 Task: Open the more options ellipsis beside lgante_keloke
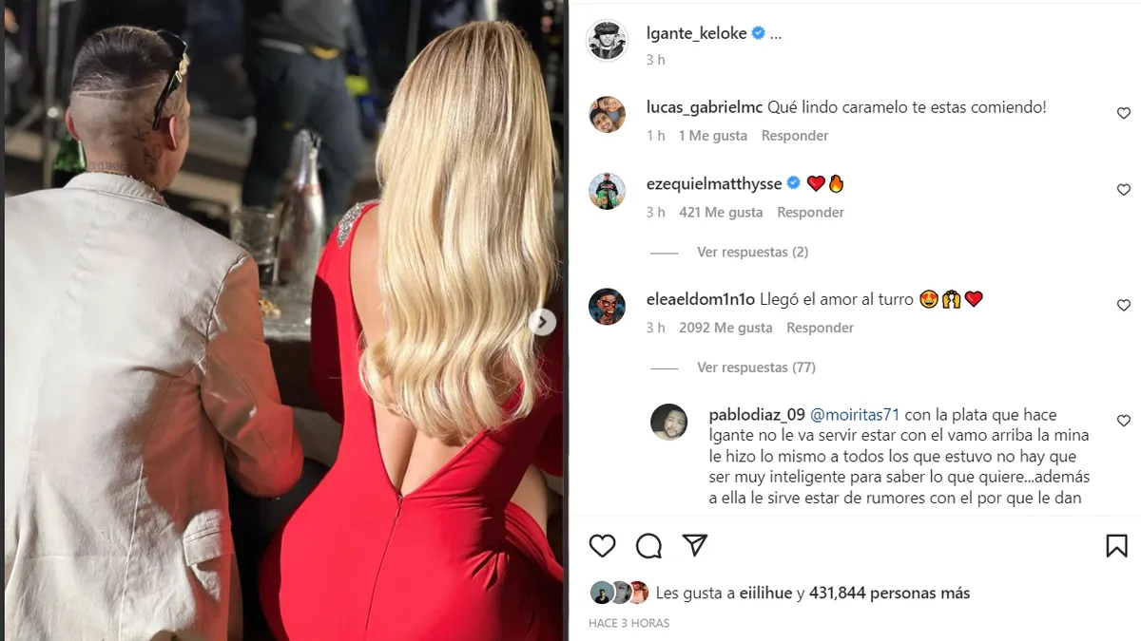[775, 34]
